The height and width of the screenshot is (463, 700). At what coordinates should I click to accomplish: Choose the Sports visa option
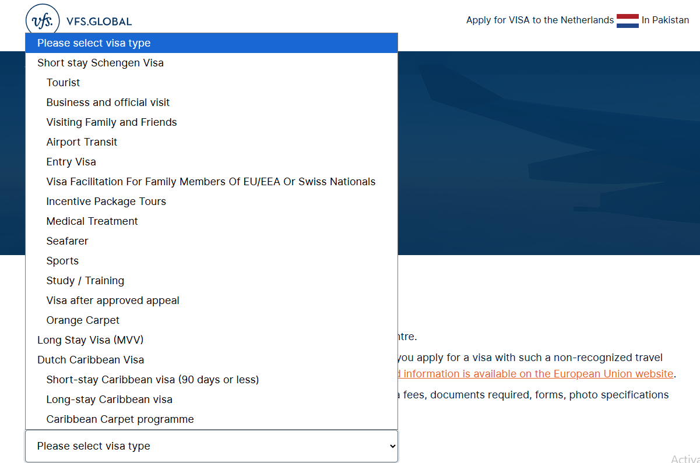click(212, 261)
